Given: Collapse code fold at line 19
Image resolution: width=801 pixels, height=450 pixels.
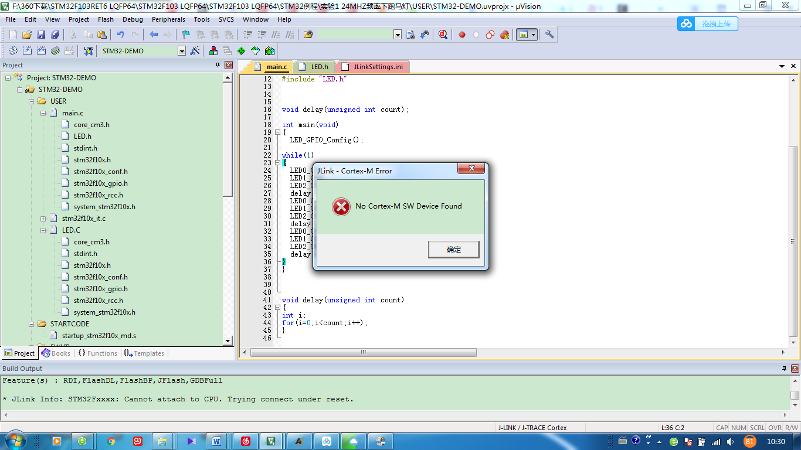Looking at the screenshot, I should [x=278, y=132].
